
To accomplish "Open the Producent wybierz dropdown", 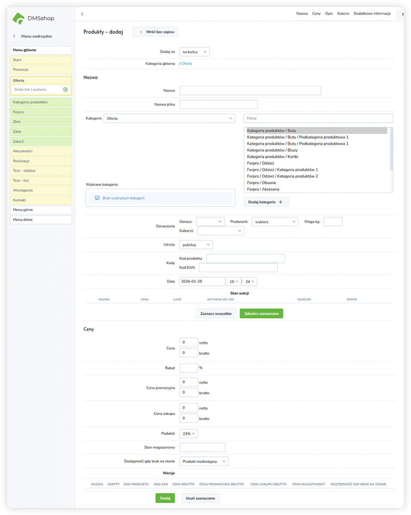I will (x=274, y=222).
